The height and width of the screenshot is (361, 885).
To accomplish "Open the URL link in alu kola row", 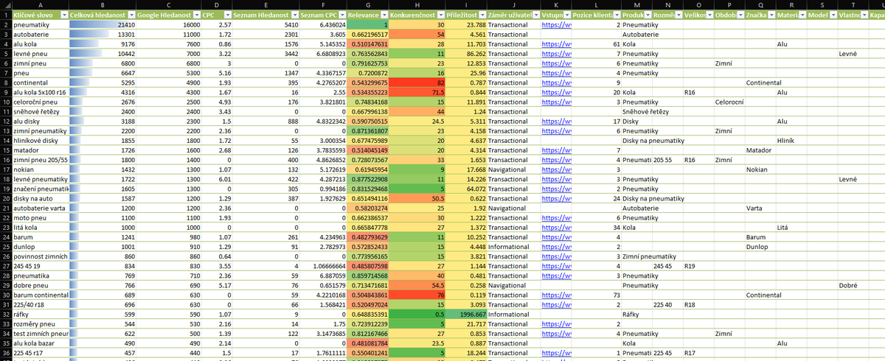I will click(556, 44).
